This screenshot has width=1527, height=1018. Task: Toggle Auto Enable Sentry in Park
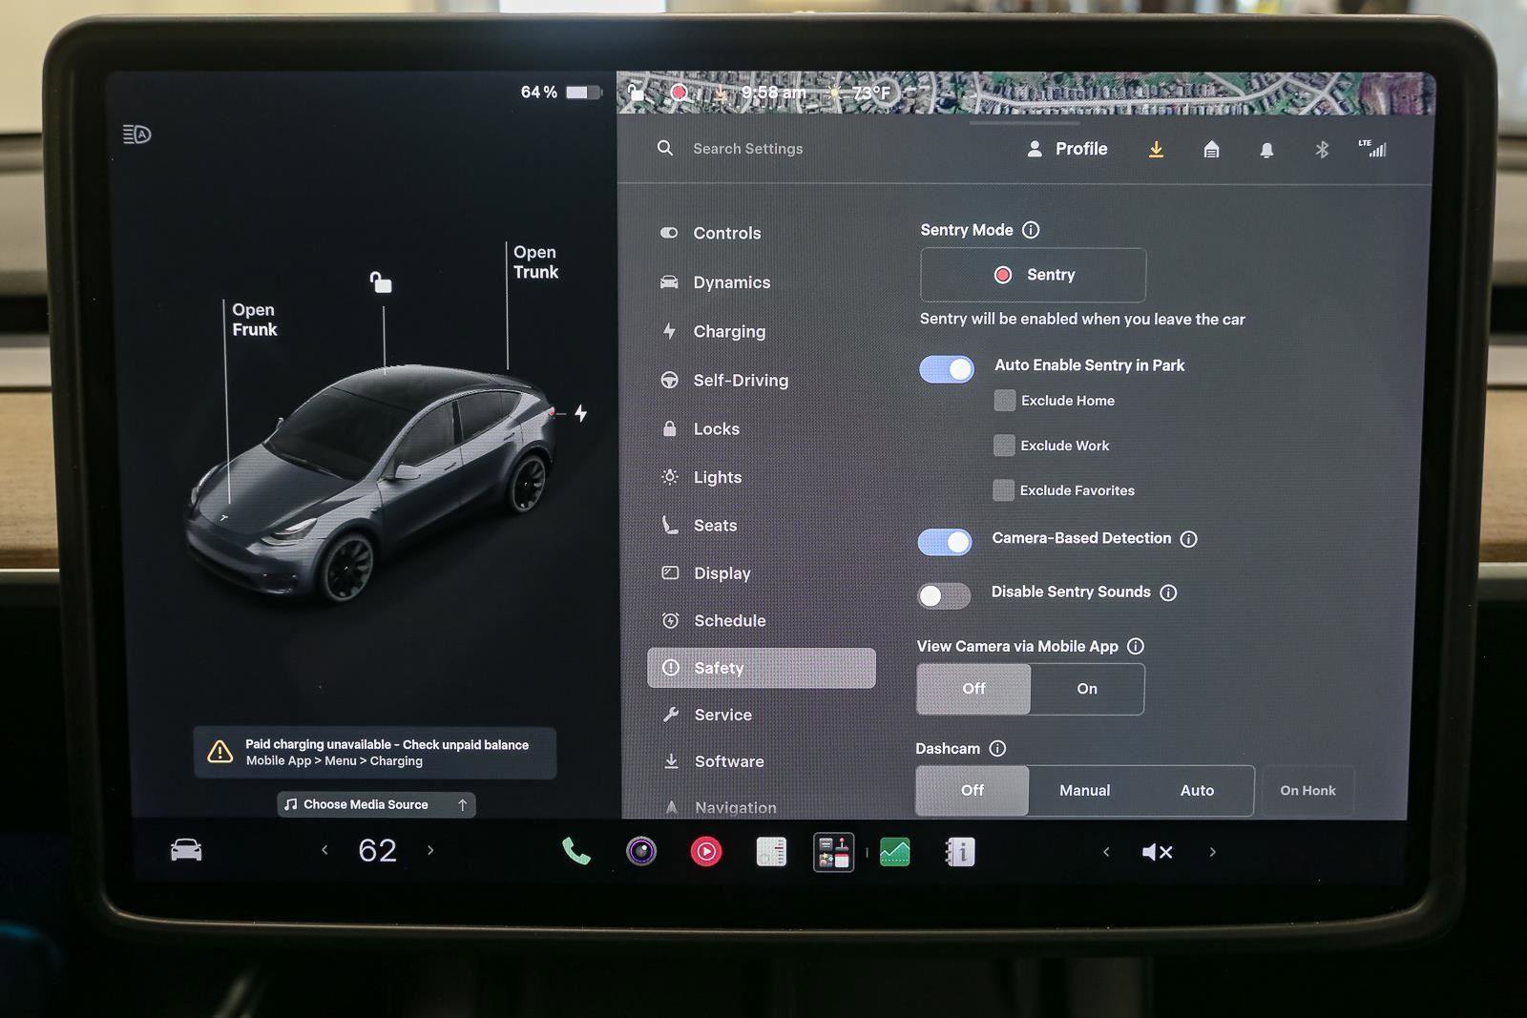pos(947,368)
